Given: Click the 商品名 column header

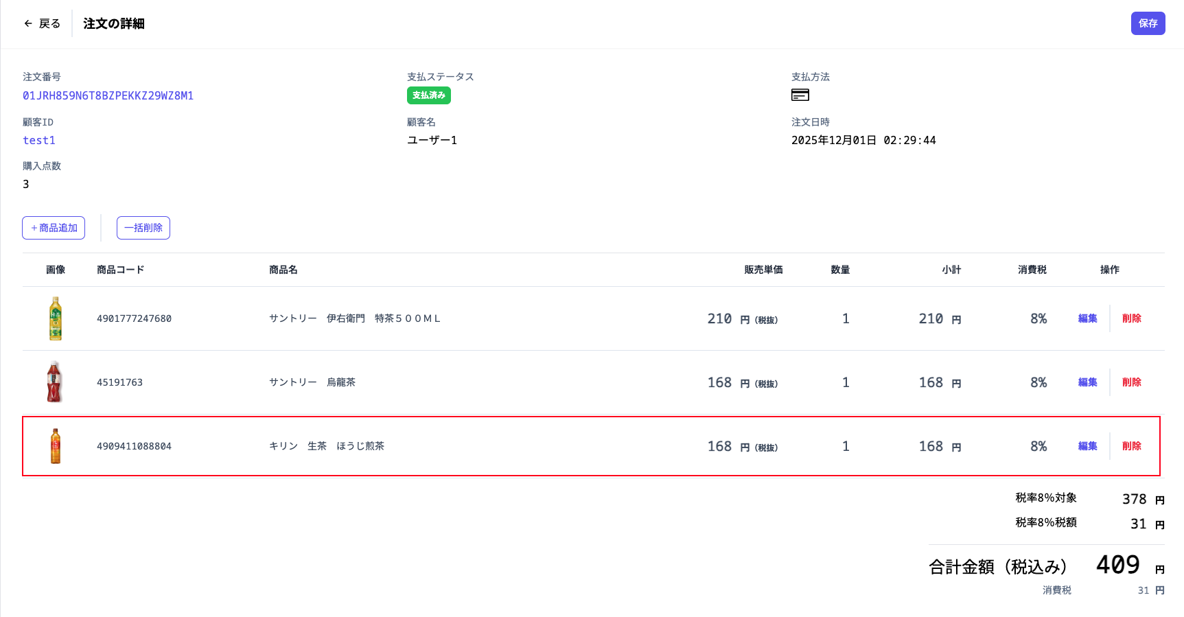Looking at the screenshot, I should (x=283, y=270).
